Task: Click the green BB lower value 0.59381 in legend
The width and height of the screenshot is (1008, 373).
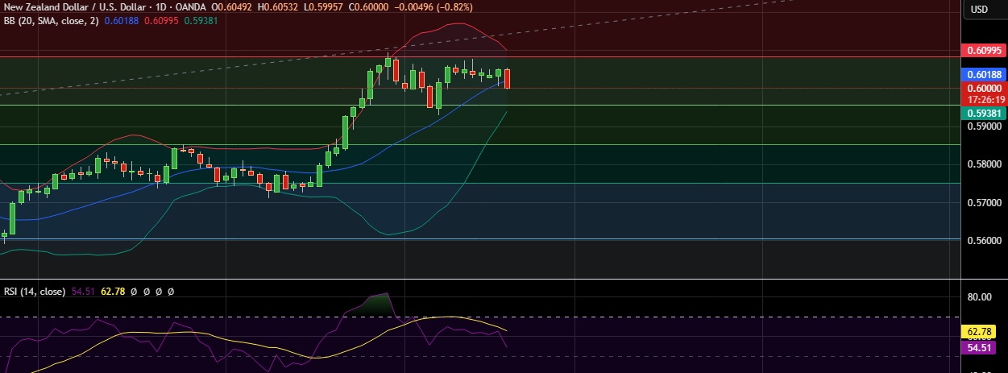Action: (x=201, y=20)
